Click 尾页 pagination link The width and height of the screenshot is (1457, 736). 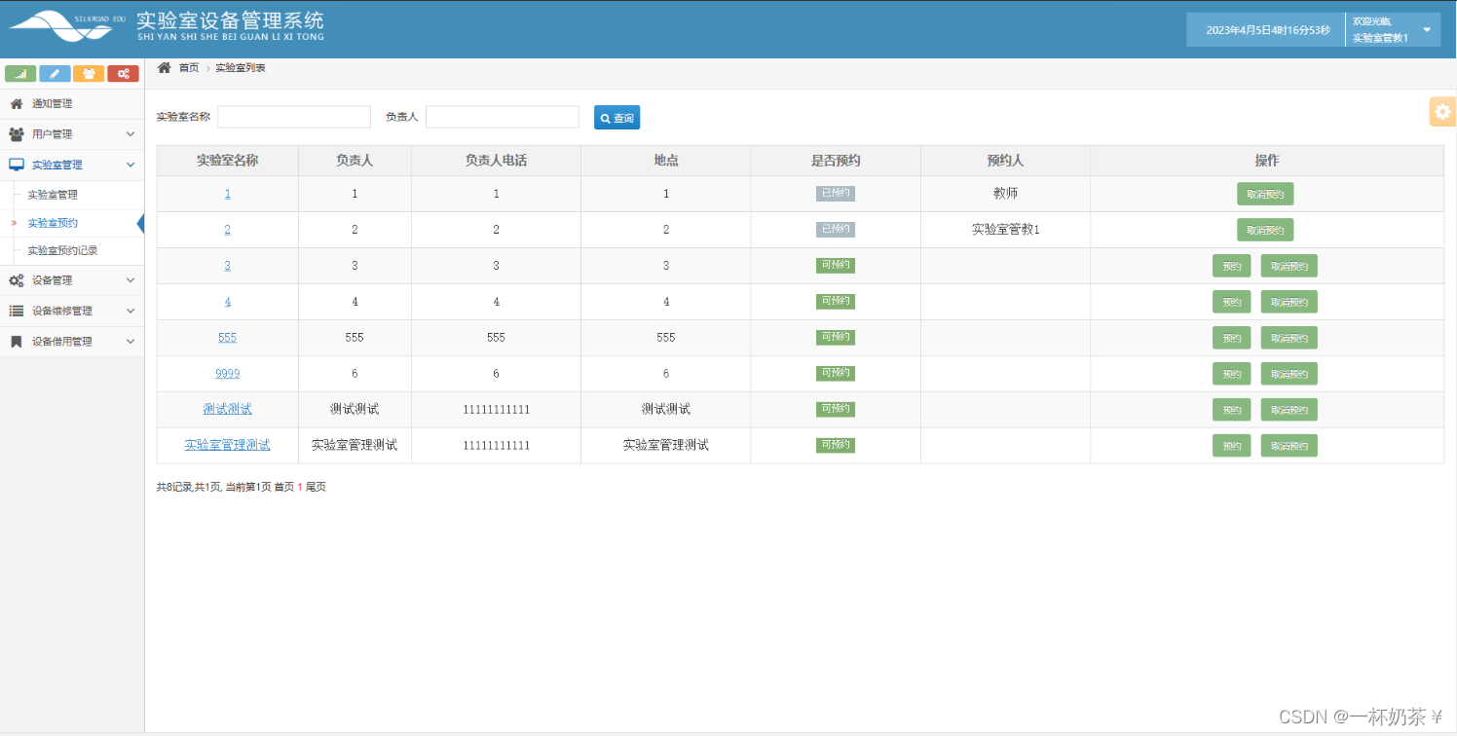click(x=316, y=487)
